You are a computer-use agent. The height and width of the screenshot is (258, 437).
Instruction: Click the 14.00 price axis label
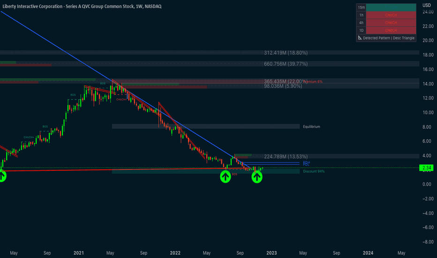tap(428, 83)
